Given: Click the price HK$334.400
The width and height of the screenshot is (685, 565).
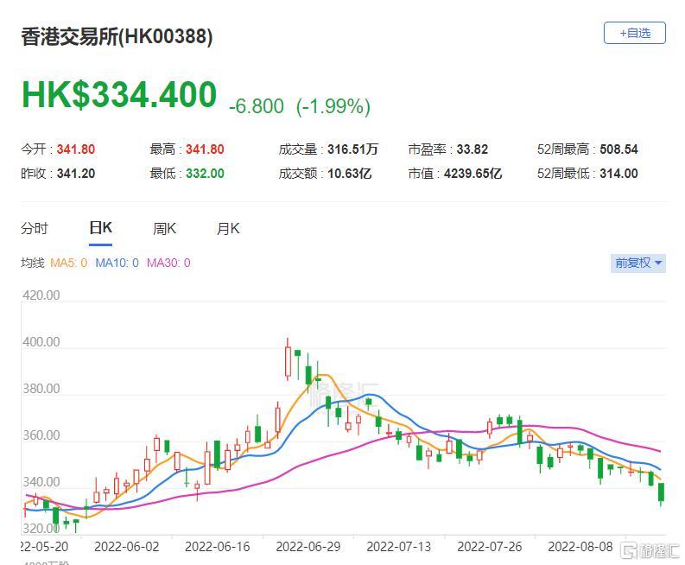Looking at the screenshot, I should pyautogui.click(x=119, y=94).
